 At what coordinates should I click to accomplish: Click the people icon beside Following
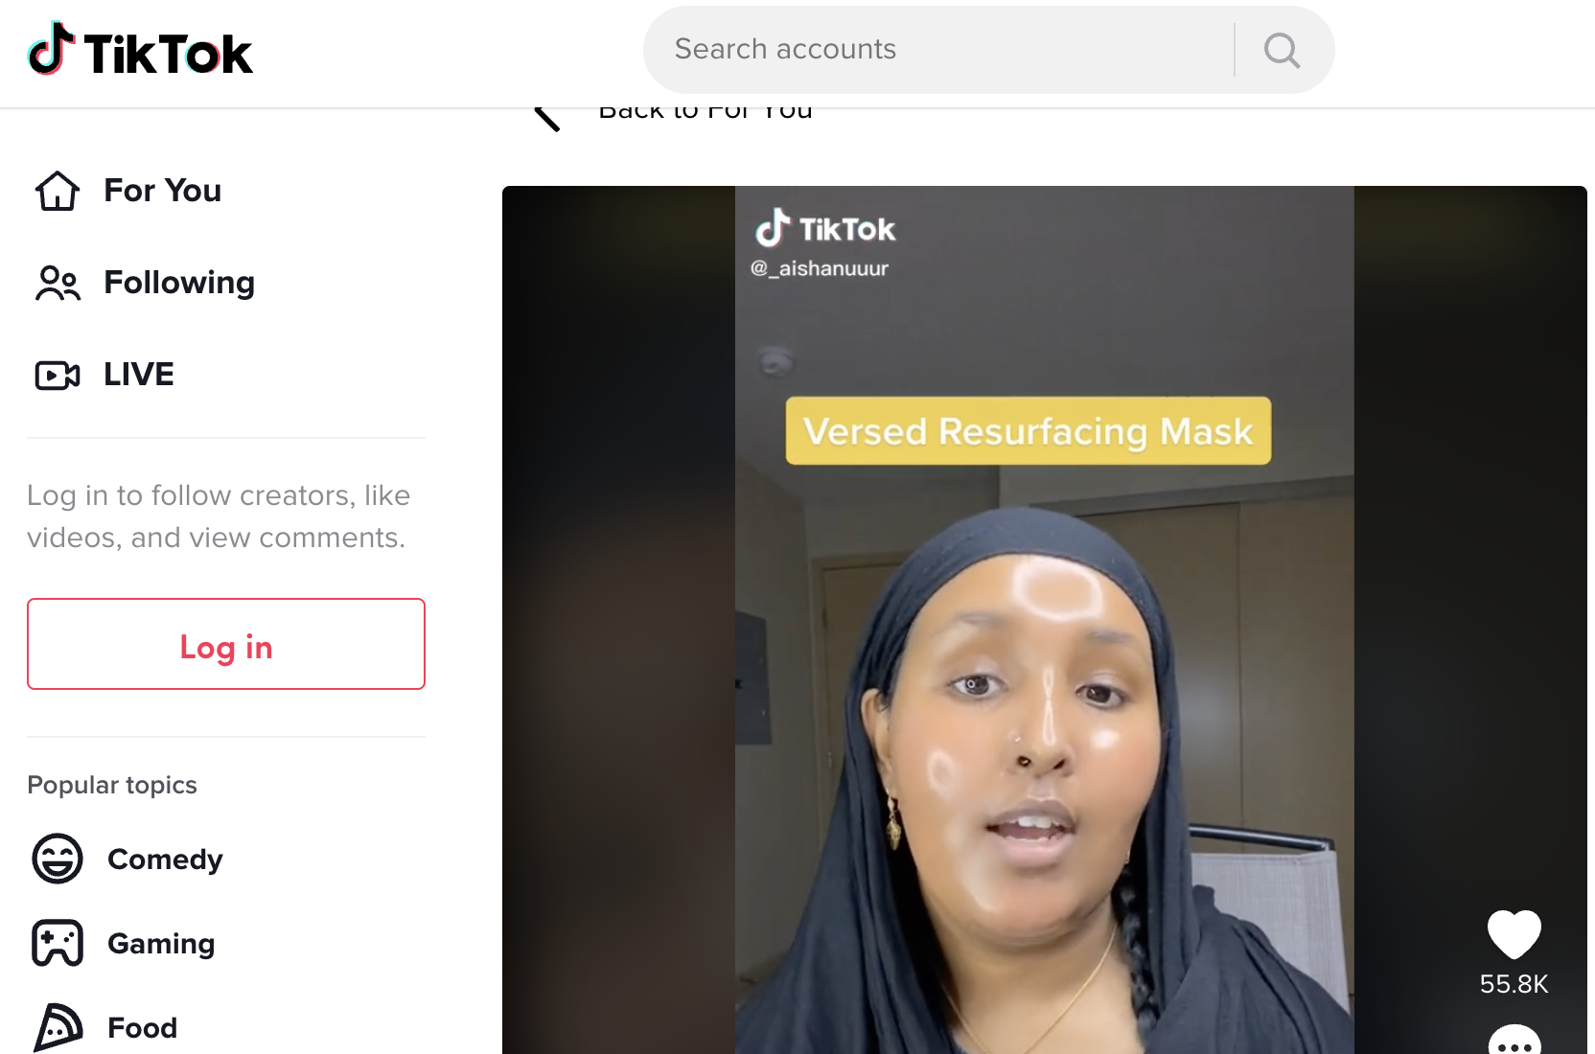(58, 283)
